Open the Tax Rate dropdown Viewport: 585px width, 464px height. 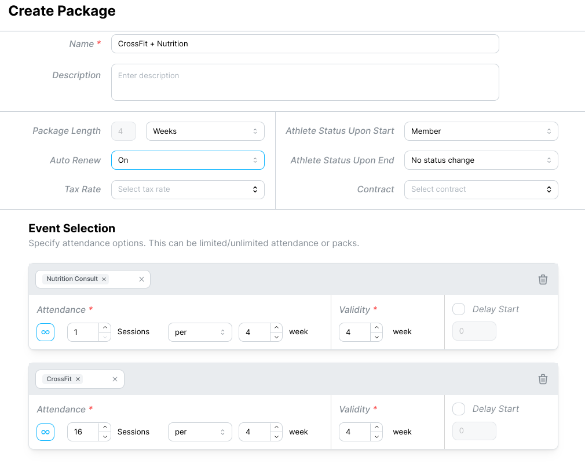188,189
